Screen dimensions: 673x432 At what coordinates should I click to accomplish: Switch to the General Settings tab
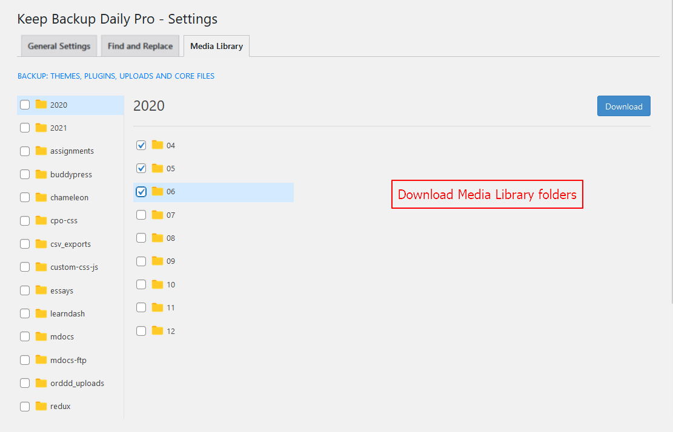click(x=59, y=46)
